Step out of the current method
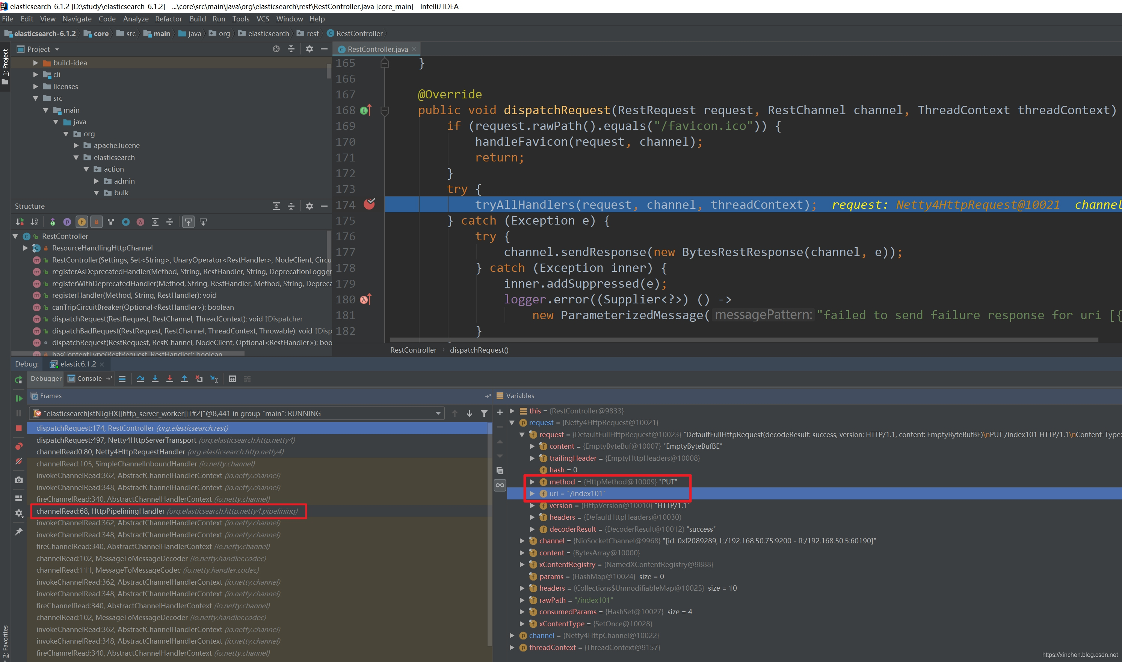 click(184, 379)
